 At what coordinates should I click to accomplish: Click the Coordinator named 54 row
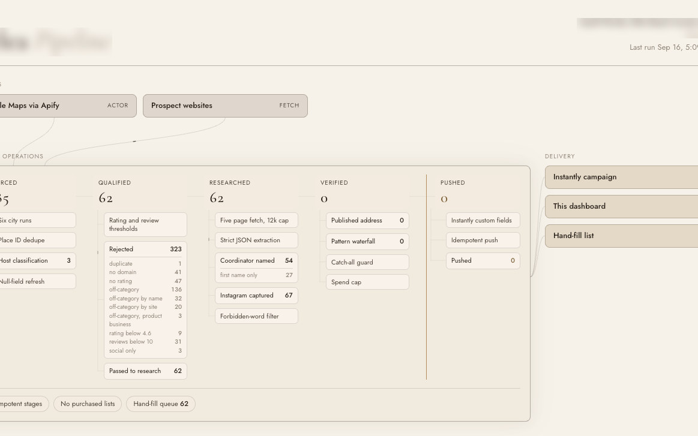[x=256, y=261]
